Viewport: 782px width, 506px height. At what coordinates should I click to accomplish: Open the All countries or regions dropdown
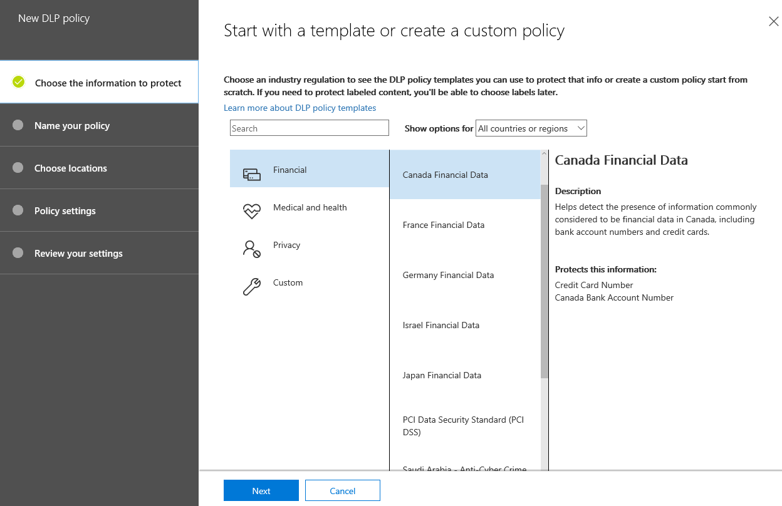(x=531, y=128)
